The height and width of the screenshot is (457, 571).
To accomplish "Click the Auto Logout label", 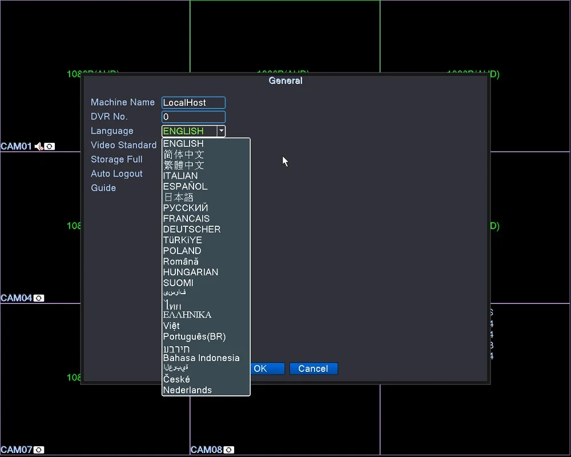I will 116,174.
